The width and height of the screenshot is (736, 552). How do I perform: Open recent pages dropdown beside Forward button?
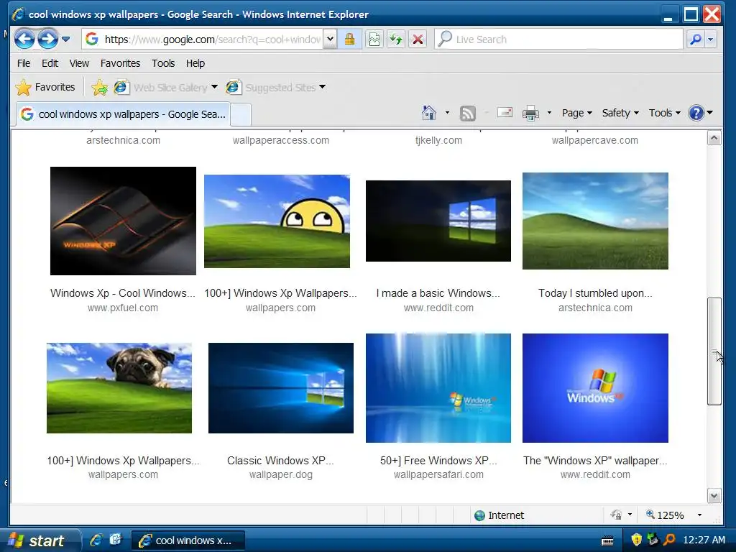65,39
